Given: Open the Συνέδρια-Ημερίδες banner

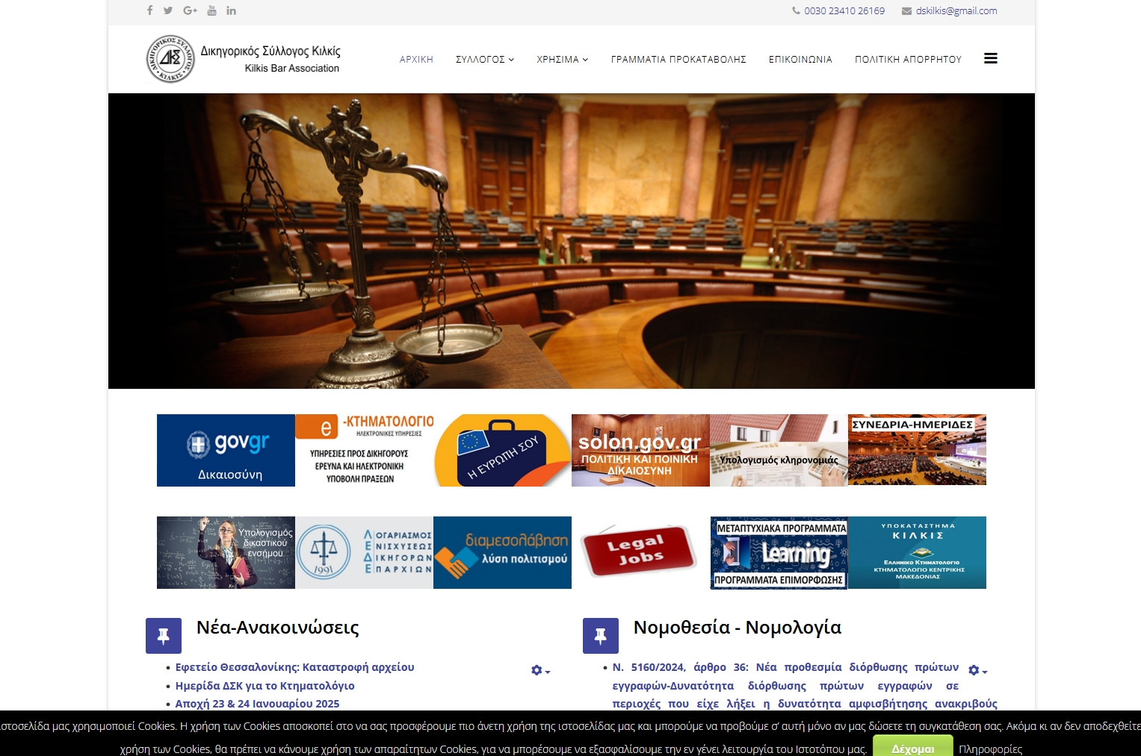Looking at the screenshot, I should [x=917, y=450].
